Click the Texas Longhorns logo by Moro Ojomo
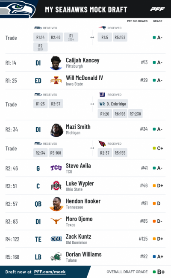The height and width of the screenshot is (278, 171). 56,221
